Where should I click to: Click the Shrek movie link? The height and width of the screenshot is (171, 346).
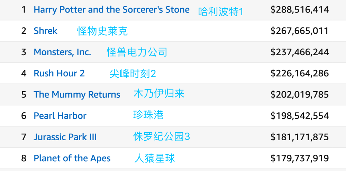(x=45, y=31)
